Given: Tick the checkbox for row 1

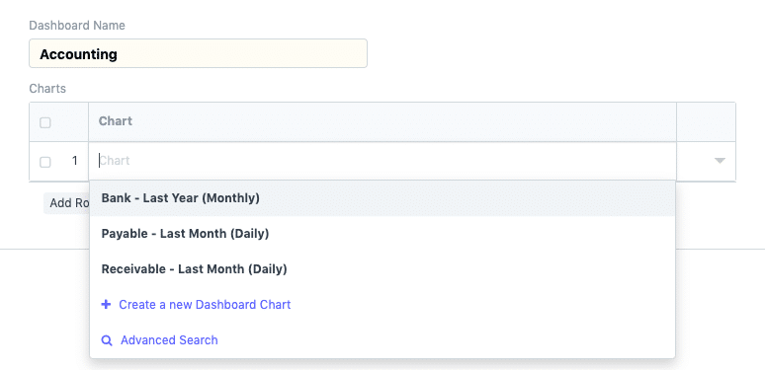Looking at the screenshot, I should click(x=44, y=162).
